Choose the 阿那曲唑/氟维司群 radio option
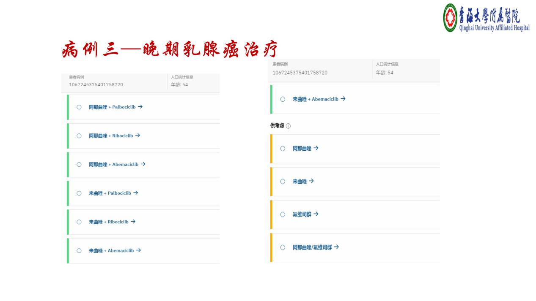The width and height of the screenshot is (536, 301). 283,247
